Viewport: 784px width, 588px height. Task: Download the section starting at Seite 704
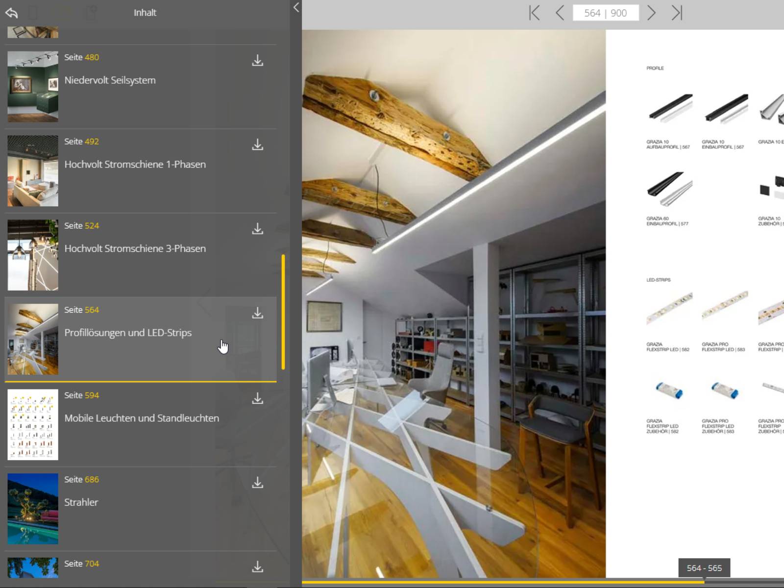[x=257, y=567]
